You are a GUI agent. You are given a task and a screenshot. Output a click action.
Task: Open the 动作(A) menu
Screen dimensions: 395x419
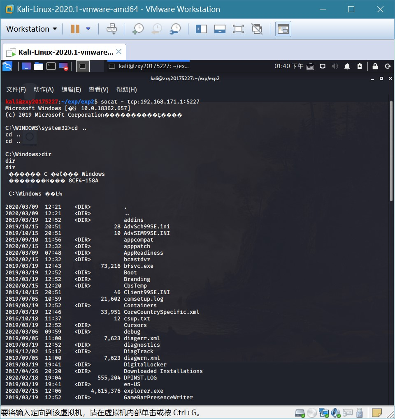coord(44,90)
